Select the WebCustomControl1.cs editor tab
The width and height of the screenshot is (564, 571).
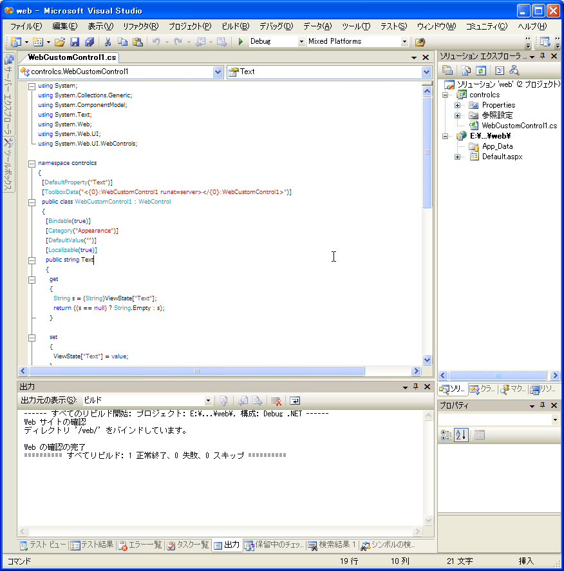click(x=71, y=57)
